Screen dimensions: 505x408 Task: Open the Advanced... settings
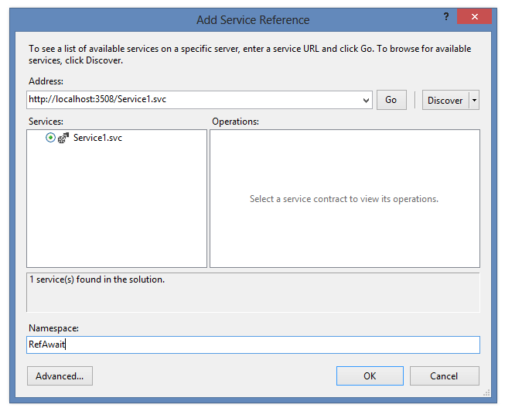(x=60, y=375)
